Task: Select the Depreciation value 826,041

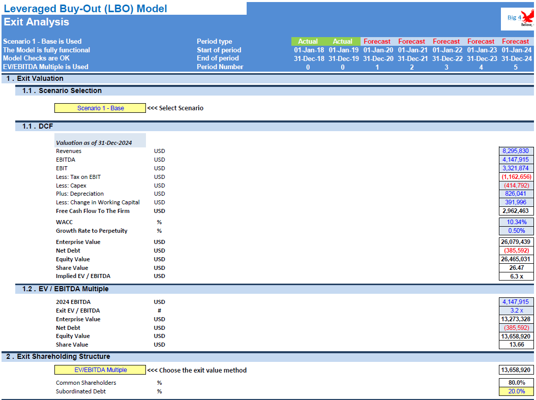Action: (516, 194)
